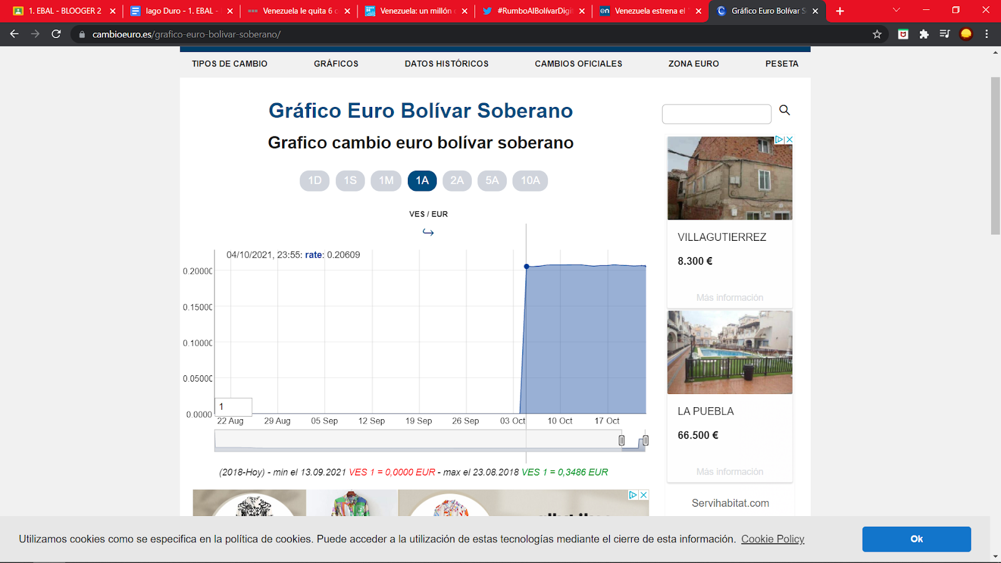The height and width of the screenshot is (563, 1001).
Task: Open GRÁFICOS menu
Action: point(336,64)
